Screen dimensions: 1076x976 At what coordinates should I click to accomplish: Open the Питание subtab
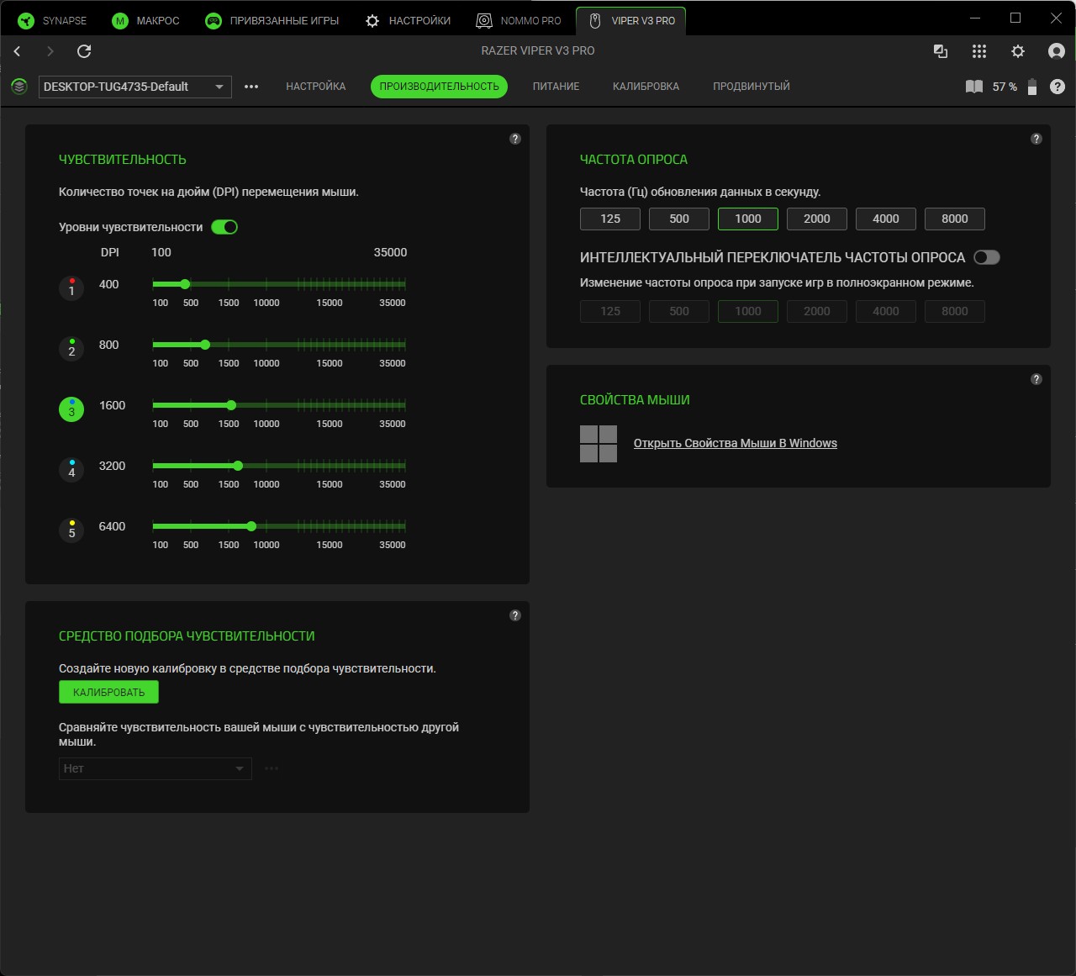coord(556,87)
